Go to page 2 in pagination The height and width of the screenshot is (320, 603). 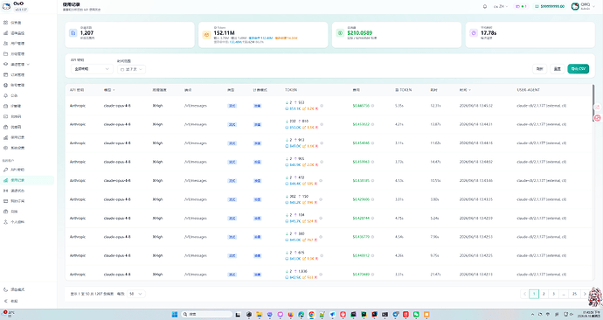[544, 294]
